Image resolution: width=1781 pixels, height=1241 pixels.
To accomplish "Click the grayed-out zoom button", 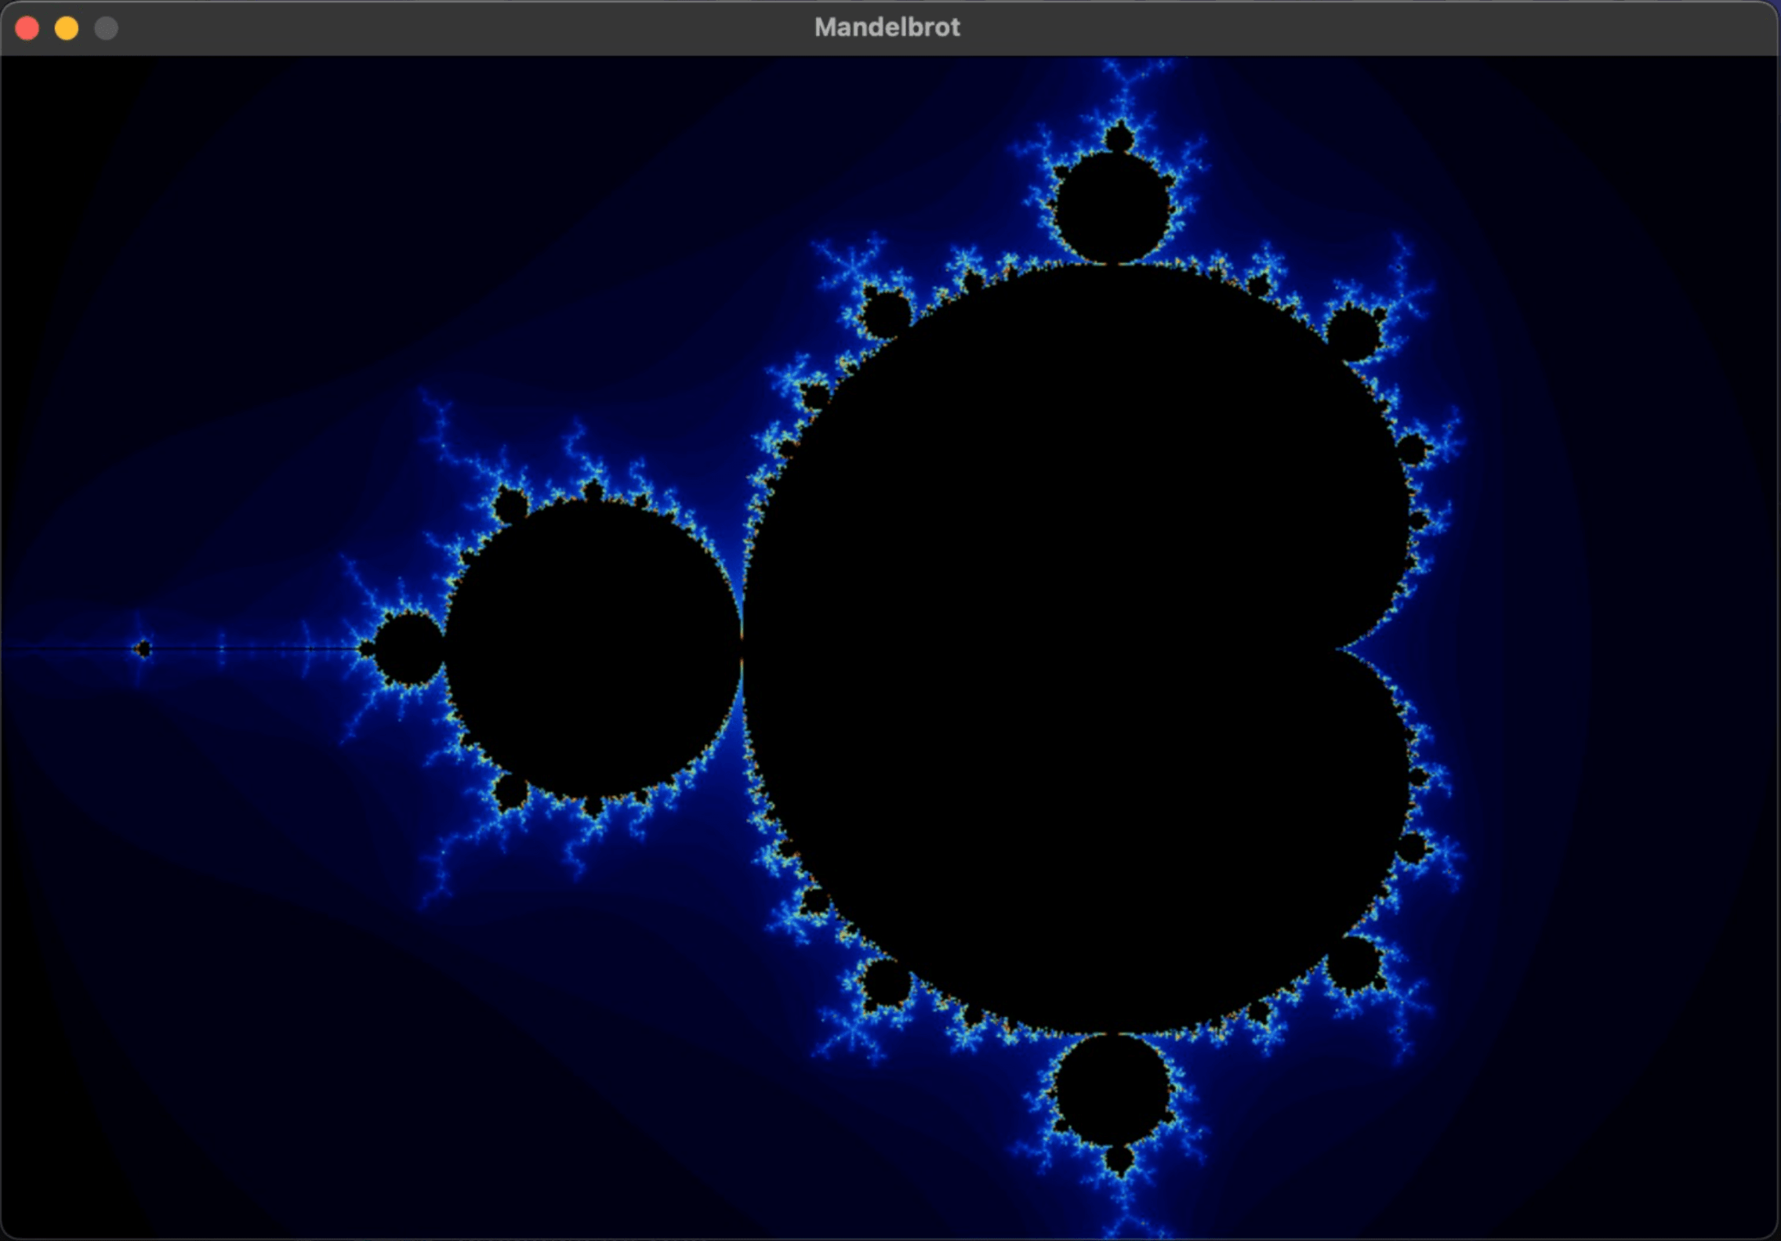I will (106, 27).
